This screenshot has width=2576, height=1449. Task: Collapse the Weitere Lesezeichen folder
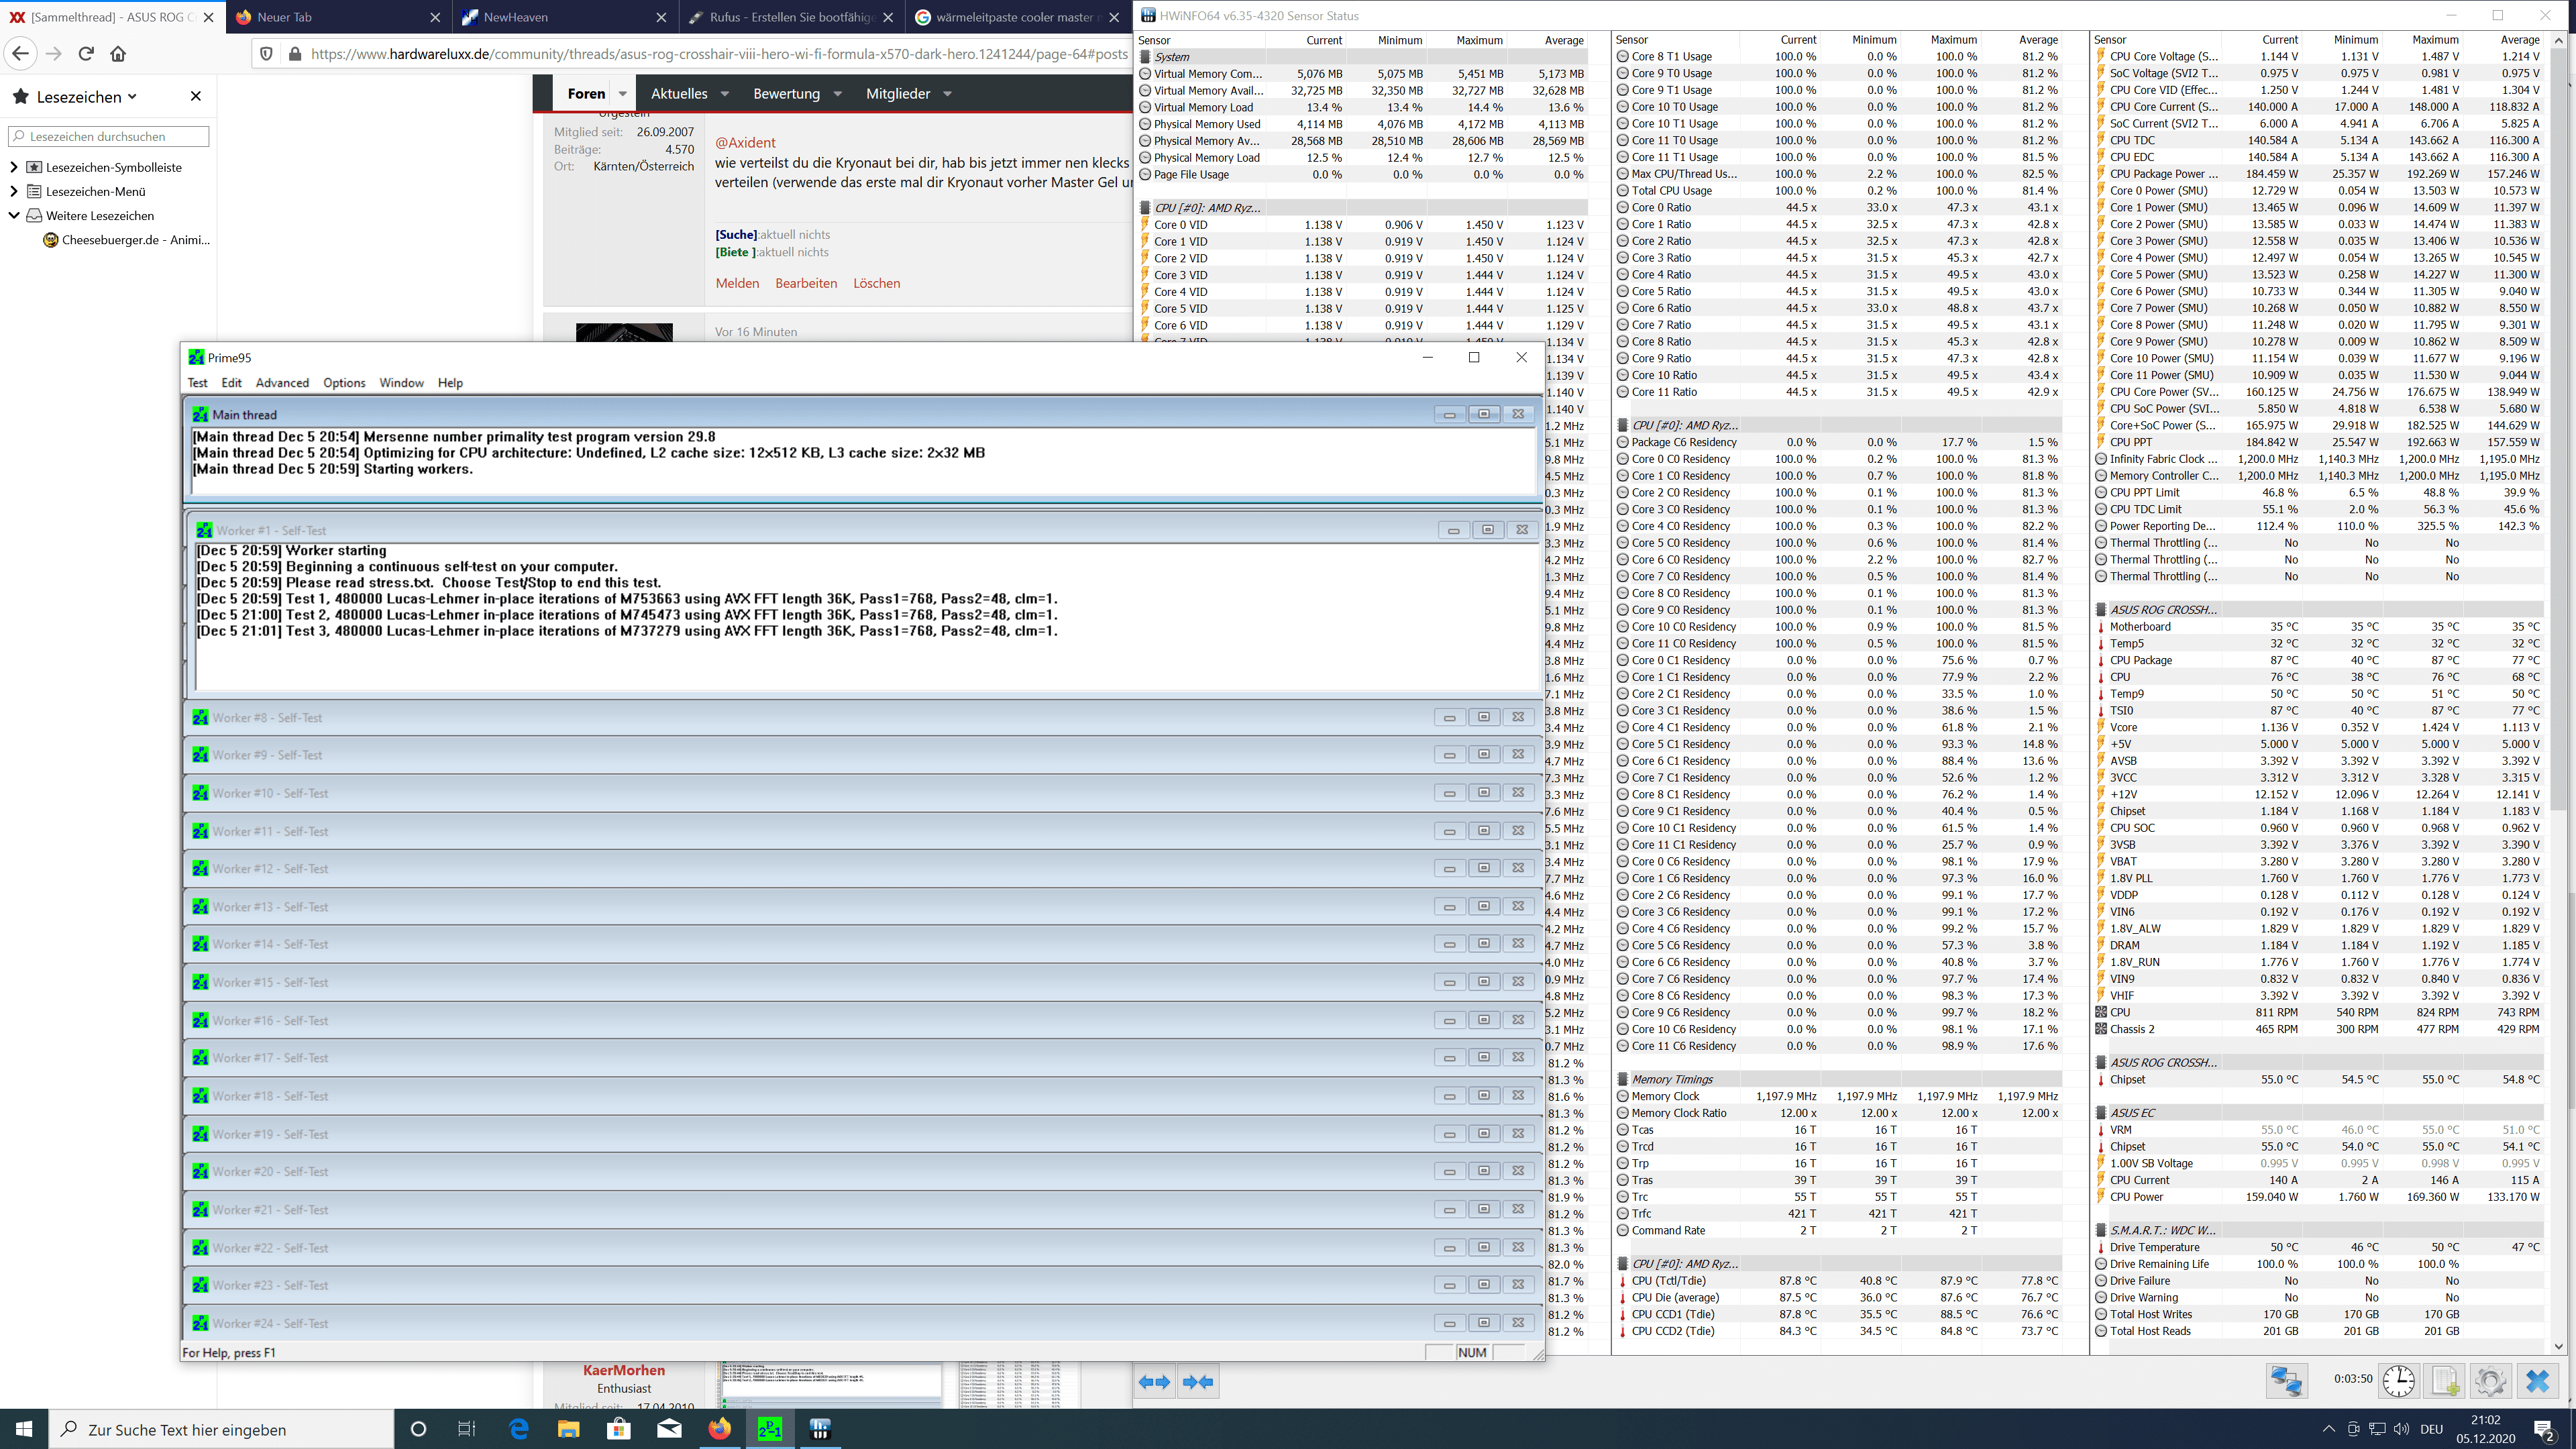(13, 215)
